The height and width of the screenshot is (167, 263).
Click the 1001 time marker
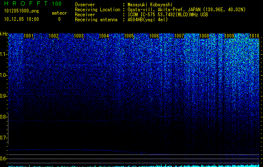28,36
